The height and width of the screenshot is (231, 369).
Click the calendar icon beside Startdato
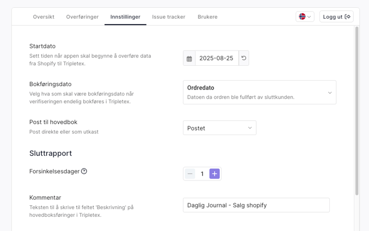189,59
